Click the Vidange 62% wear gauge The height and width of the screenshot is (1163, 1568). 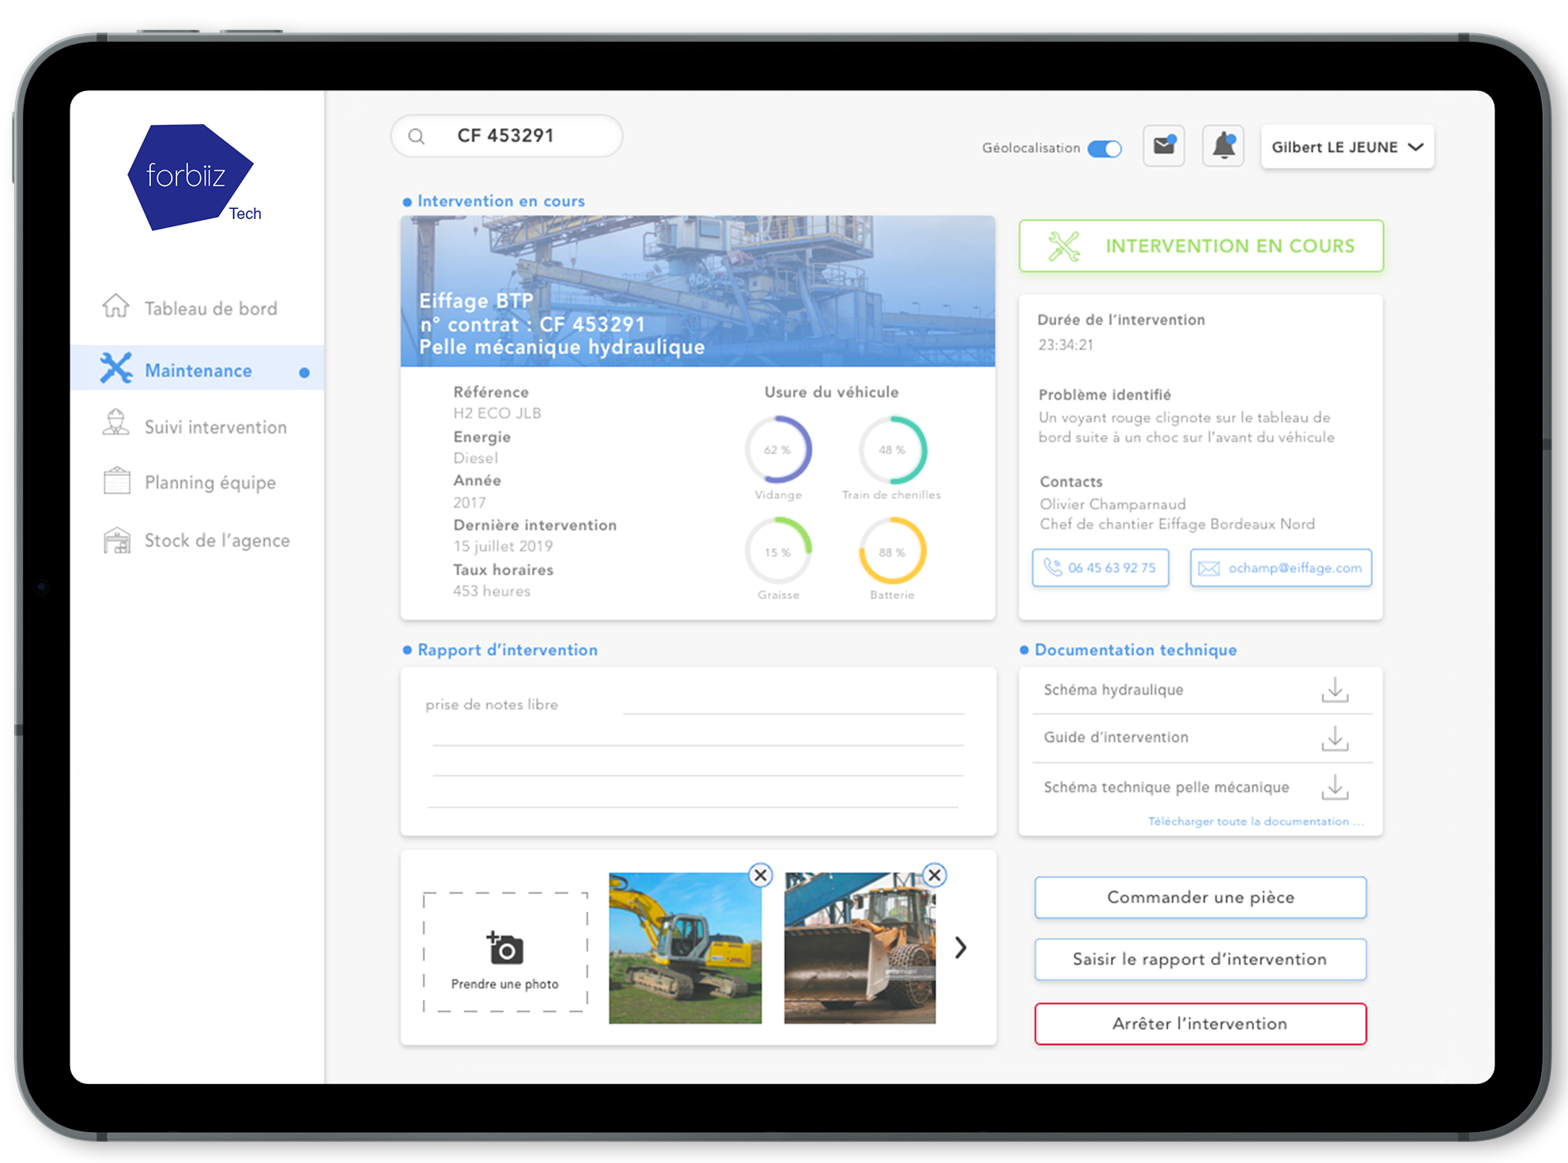point(778,449)
